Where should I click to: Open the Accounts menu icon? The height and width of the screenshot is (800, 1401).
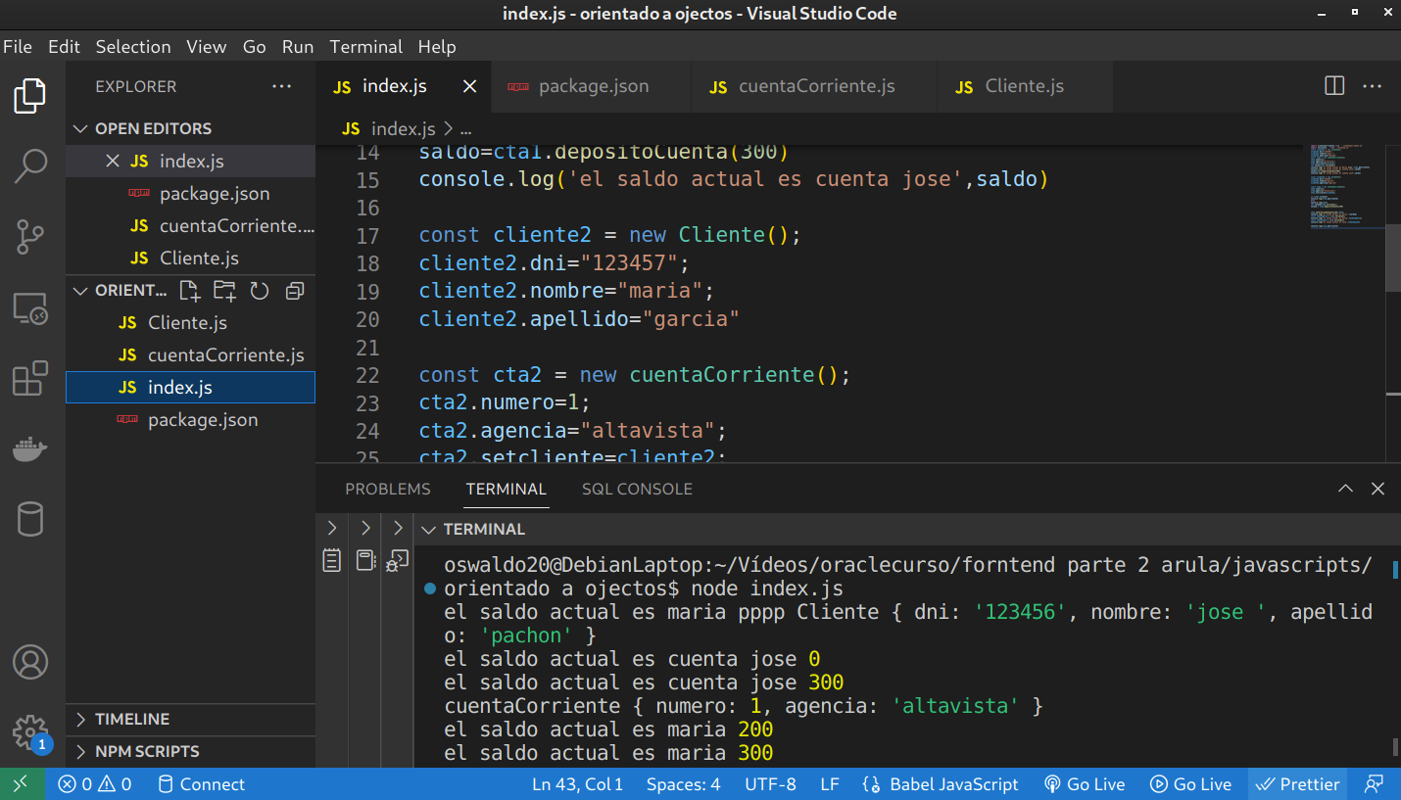(x=30, y=662)
